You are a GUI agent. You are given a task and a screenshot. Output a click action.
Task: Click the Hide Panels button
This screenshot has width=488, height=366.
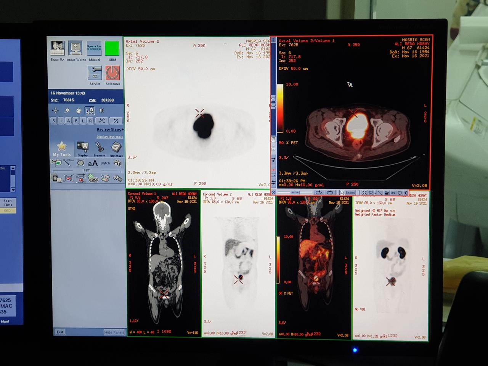pyautogui.click(x=114, y=332)
